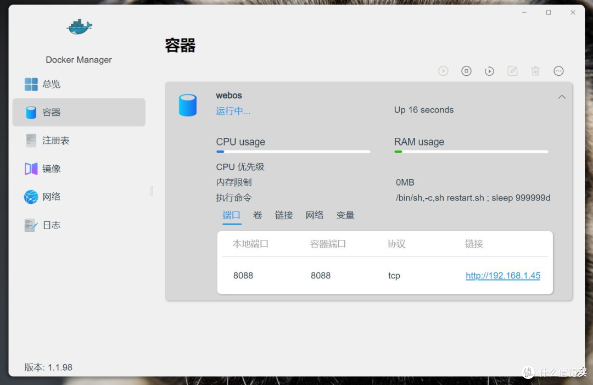This screenshot has height=385, width=593.
Task: Select the 容器 containers menu item
Action: click(x=52, y=112)
